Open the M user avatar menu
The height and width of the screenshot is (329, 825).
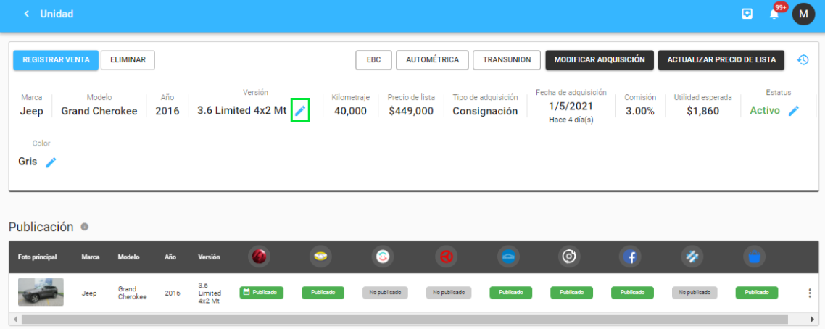(x=803, y=14)
